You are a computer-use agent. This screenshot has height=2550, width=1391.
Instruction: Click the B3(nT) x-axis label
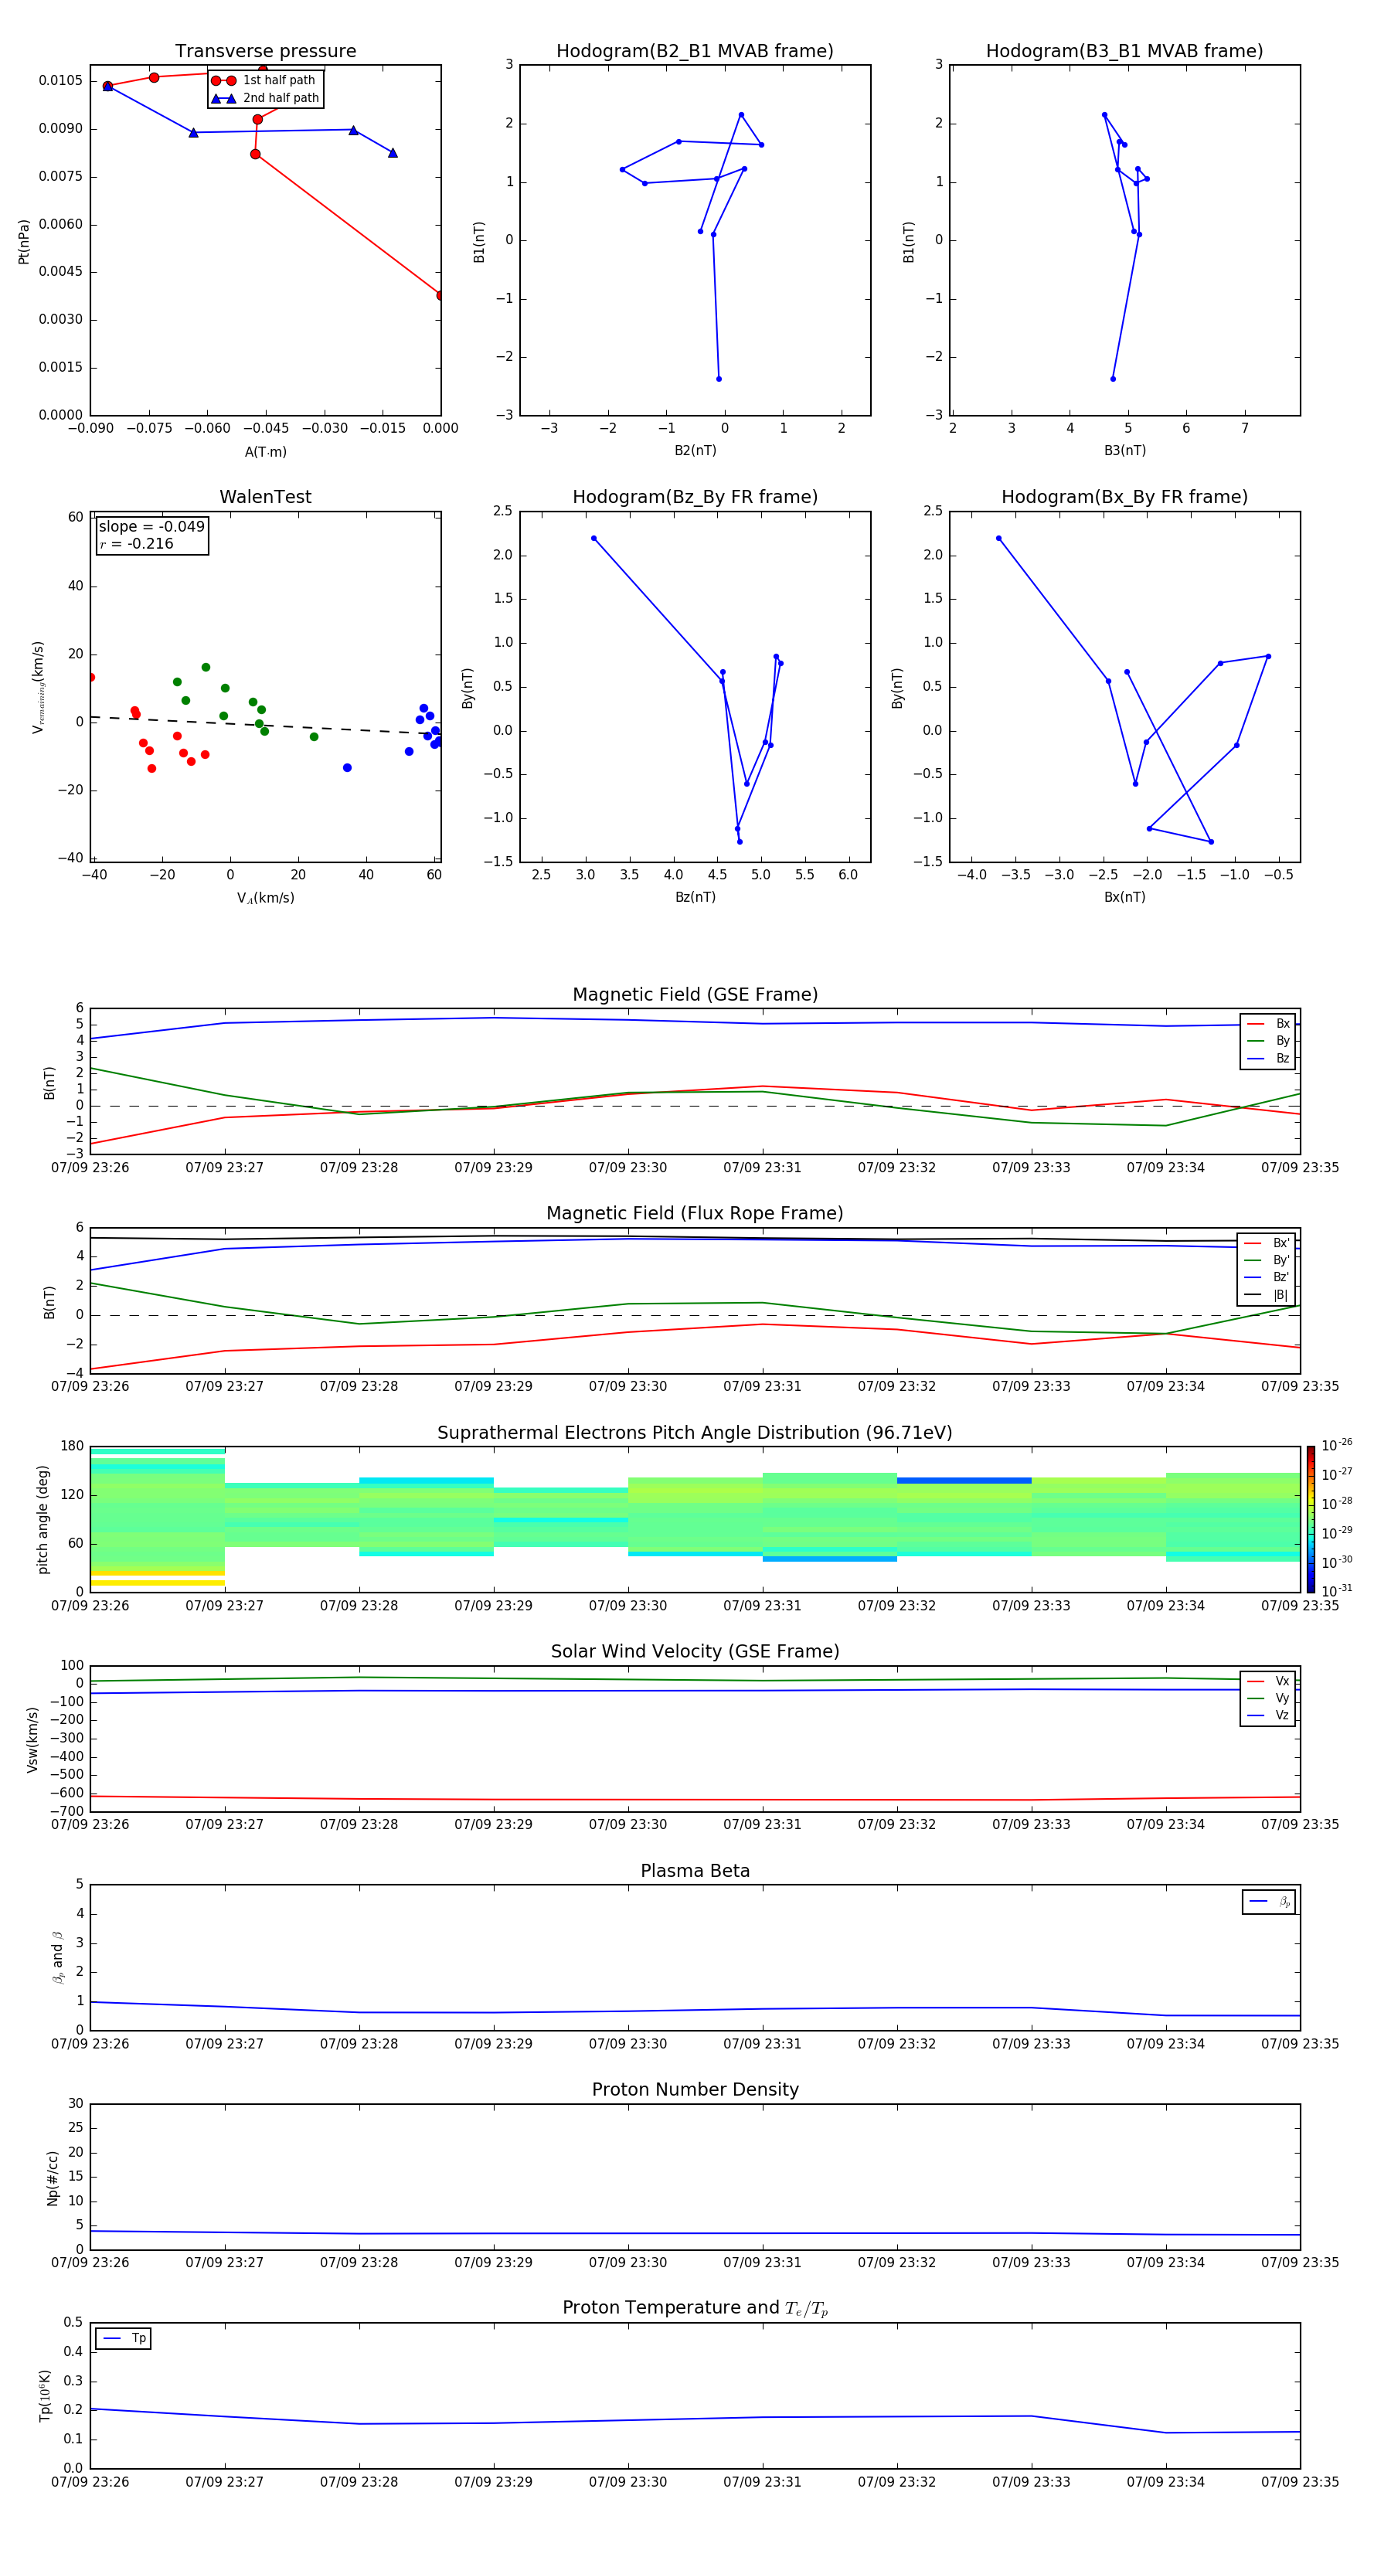[1124, 450]
